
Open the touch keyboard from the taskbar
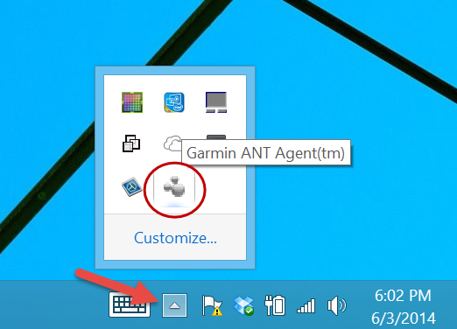[x=130, y=304]
